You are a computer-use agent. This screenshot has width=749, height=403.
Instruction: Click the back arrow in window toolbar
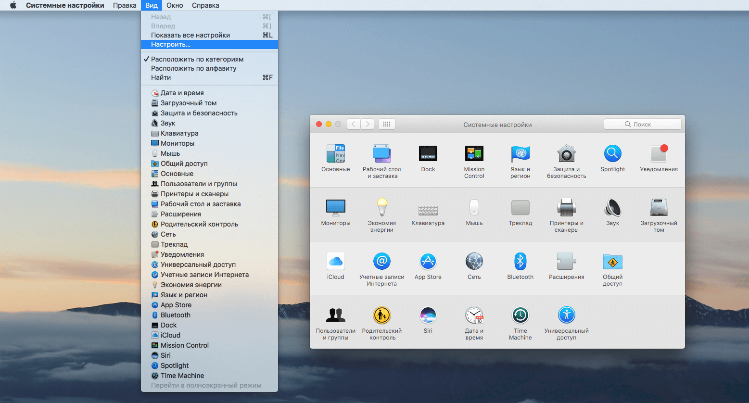point(354,124)
